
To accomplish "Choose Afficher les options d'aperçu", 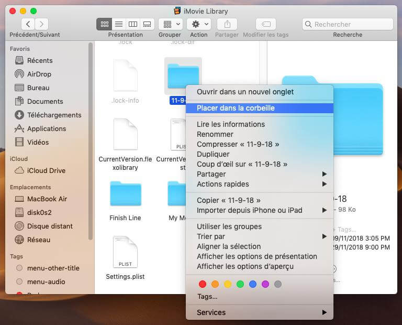I will pyautogui.click(x=260, y=266).
